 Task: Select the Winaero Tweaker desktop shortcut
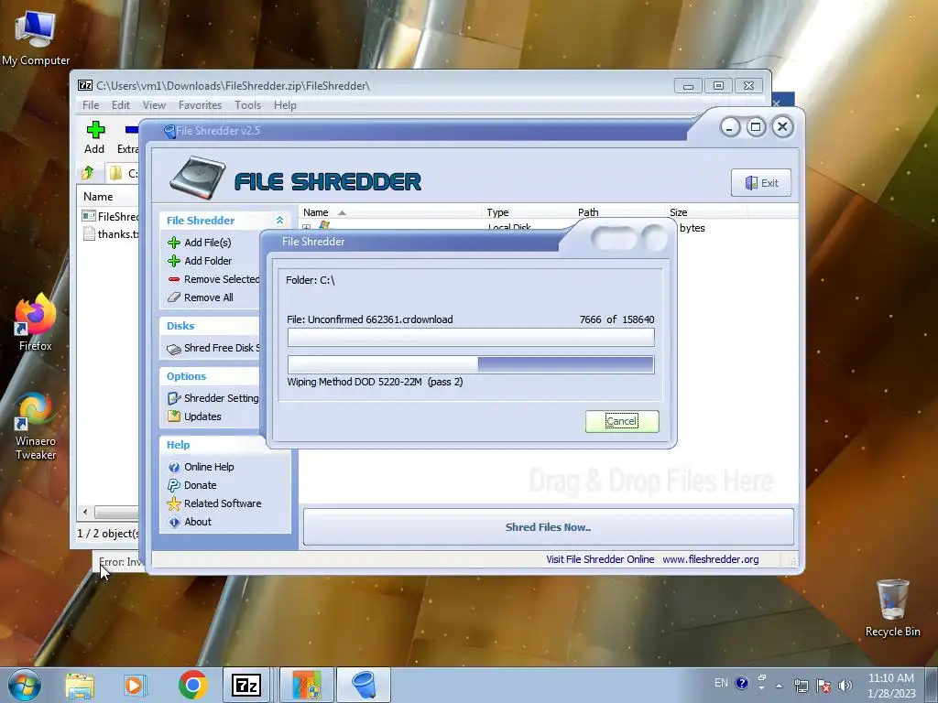(x=36, y=427)
